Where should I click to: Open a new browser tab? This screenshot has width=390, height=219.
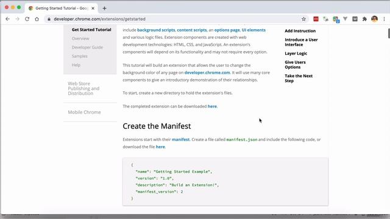(x=104, y=8)
